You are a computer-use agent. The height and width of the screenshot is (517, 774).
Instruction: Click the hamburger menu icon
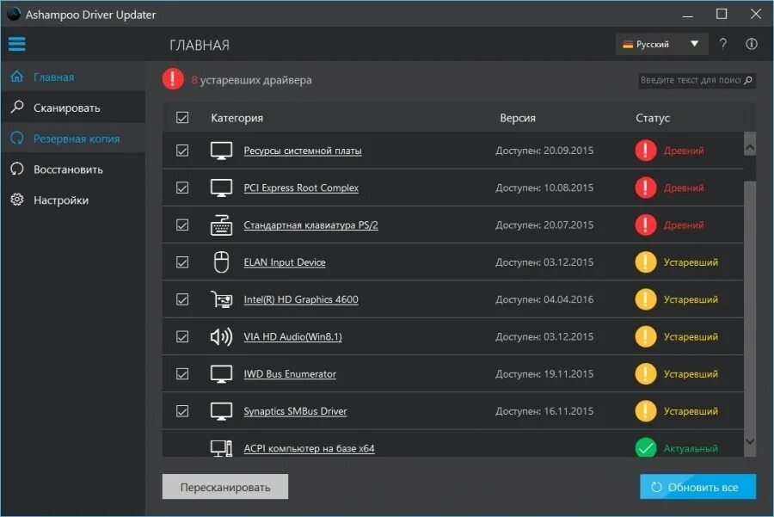pos(16,44)
